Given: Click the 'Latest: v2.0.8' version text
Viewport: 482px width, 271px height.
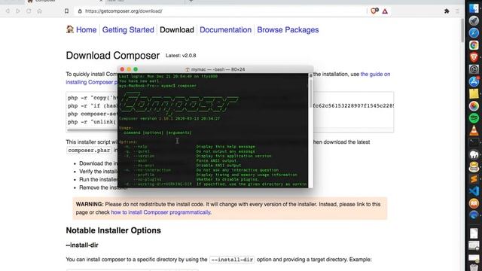Looking at the screenshot, I should (181, 56).
